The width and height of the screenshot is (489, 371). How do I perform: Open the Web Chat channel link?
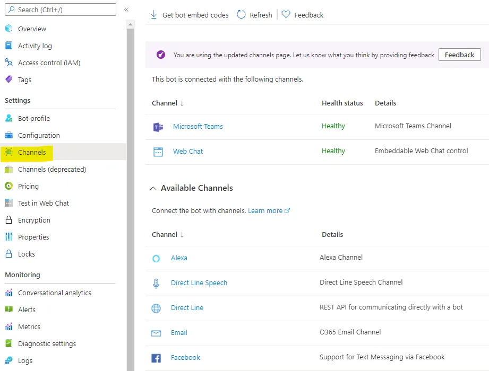(188, 151)
